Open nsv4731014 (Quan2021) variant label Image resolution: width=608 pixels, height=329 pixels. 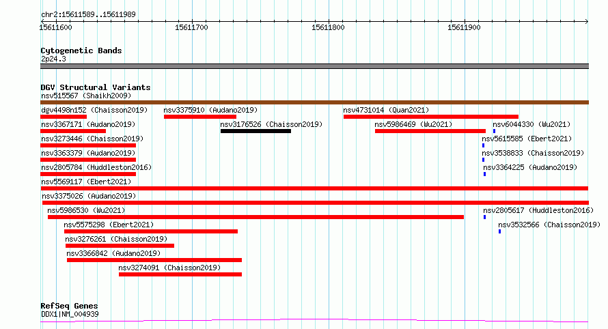386,110
